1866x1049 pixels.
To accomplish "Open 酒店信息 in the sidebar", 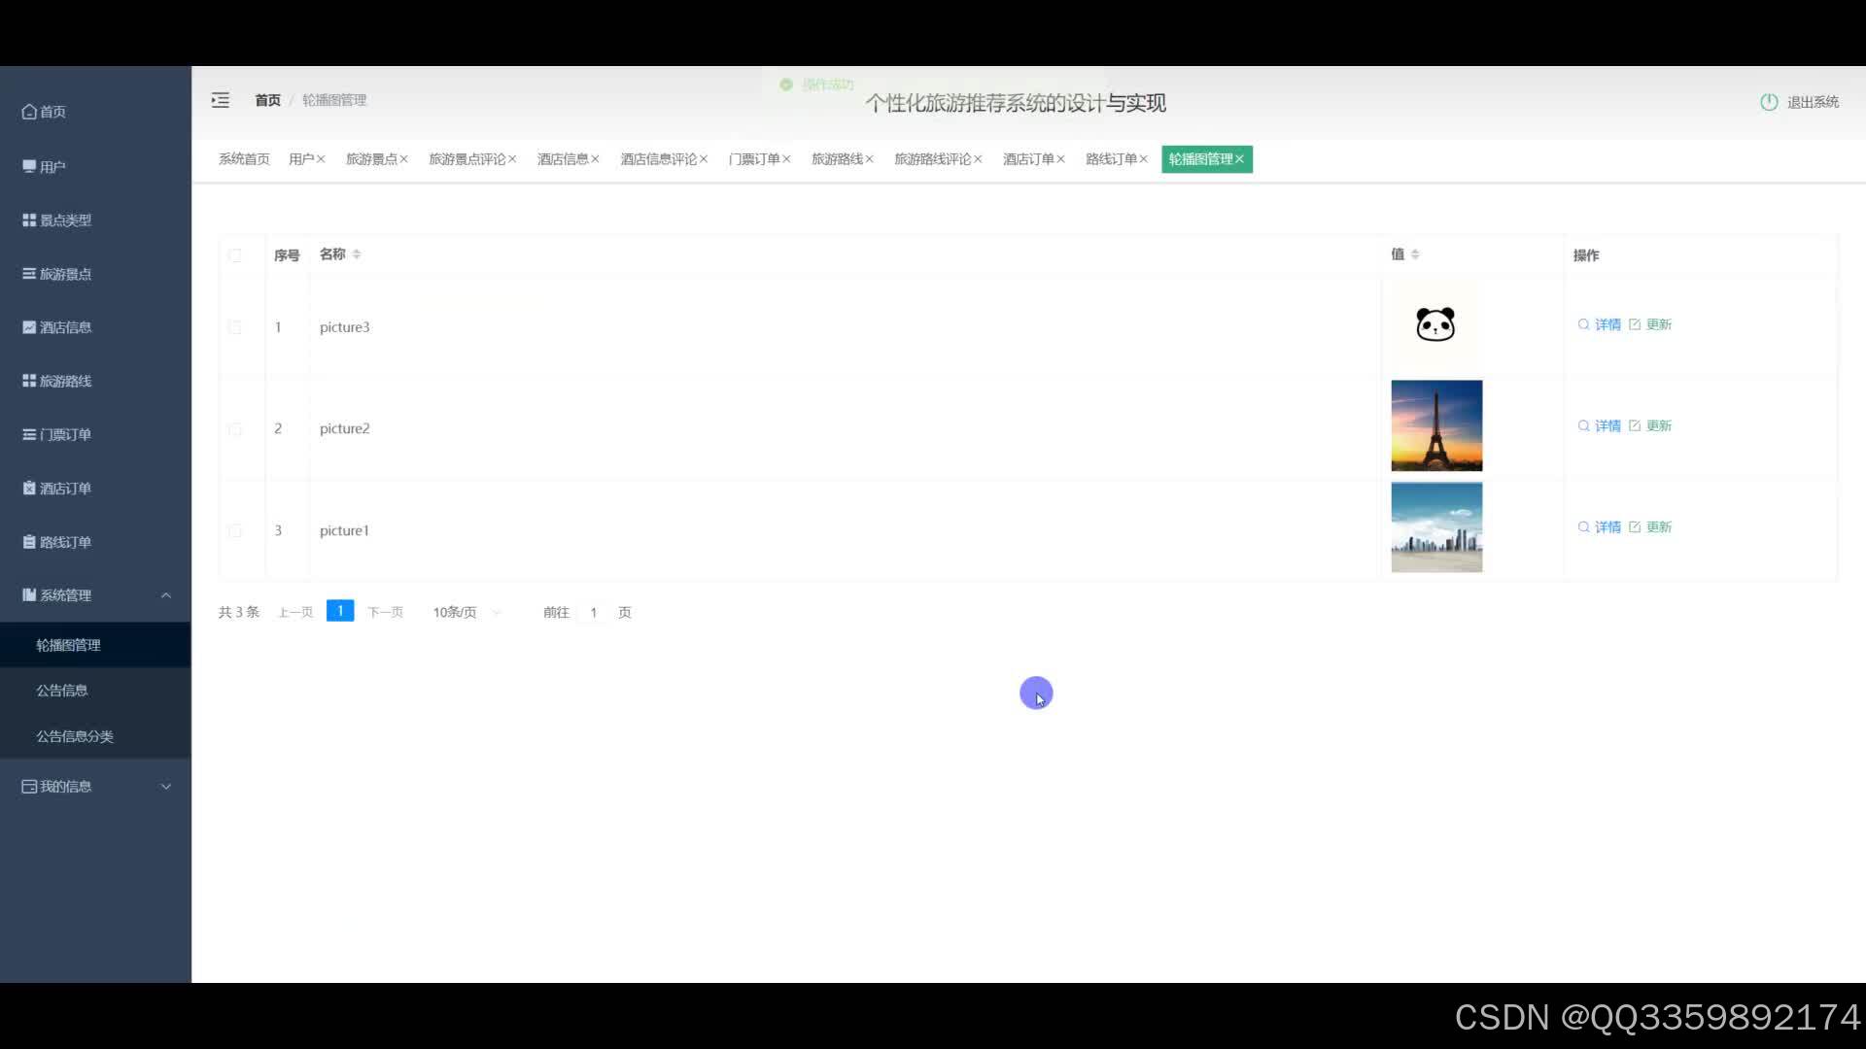I will point(95,327).
